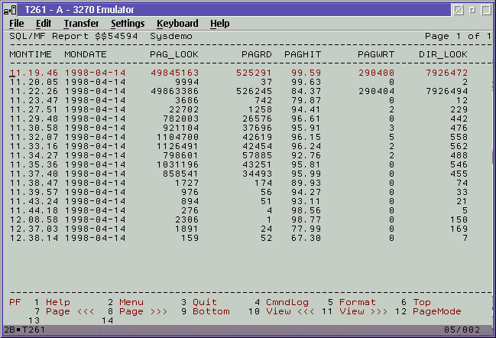Click PF10 View <<< label
The height and width of the screenshot is (338, 496).
(290, 311)
